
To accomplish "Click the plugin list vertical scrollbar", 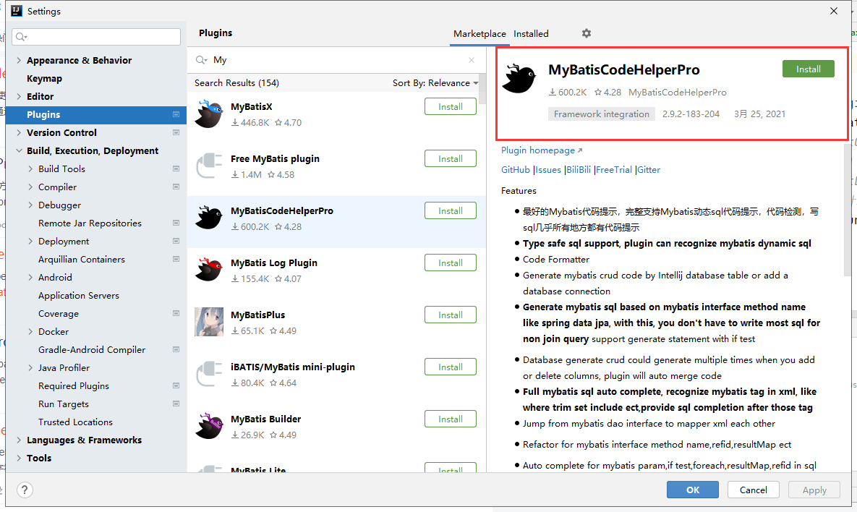I will pyautogui.click(x=482, y=88).
